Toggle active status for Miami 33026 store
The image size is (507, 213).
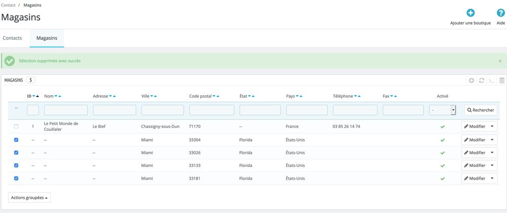click(x=443, y=153)
